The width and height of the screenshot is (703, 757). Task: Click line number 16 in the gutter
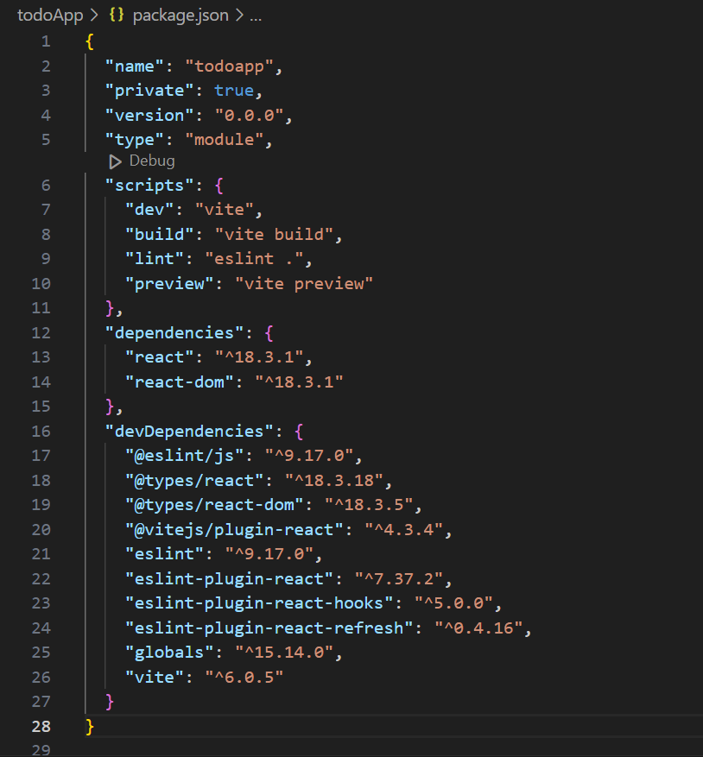tap(41, 432)
